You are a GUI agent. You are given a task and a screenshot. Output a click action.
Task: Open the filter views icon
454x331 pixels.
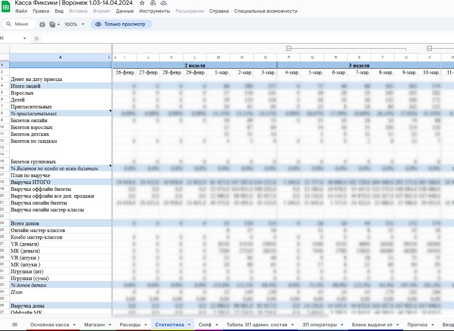54,24
